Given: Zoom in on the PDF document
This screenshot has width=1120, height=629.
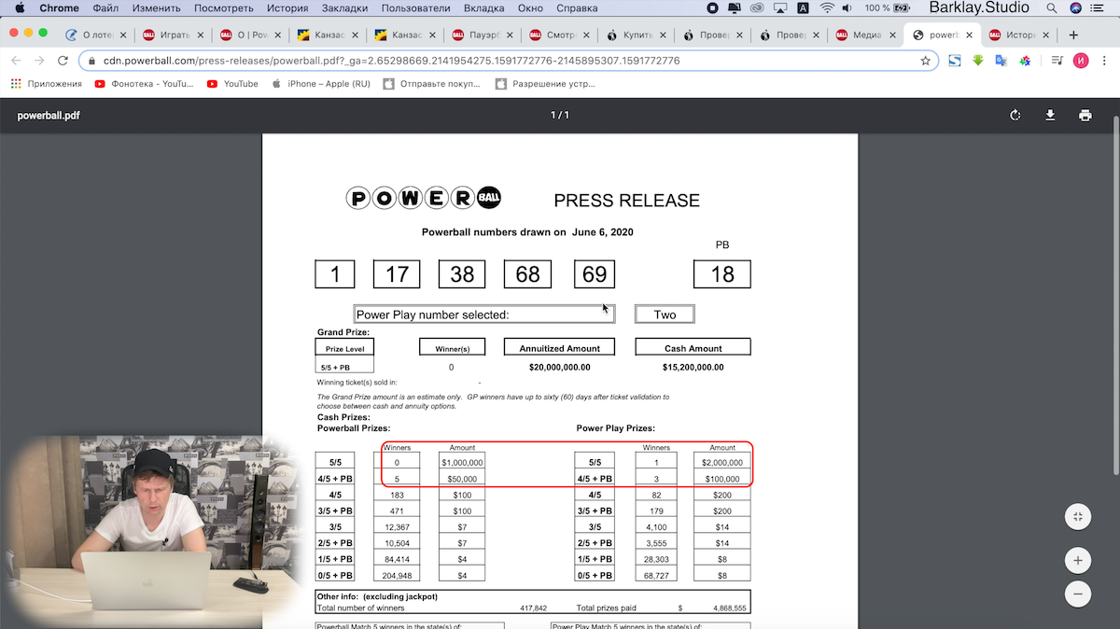Looking at the screenshot, I should point(1077,560).
